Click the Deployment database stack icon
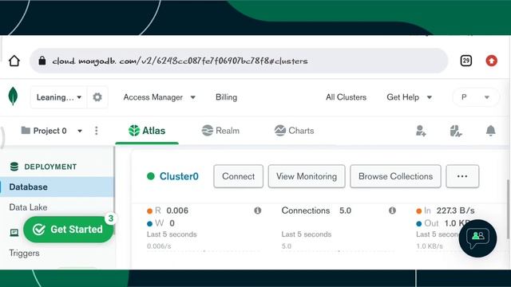This screenshot has width=511, height=287. pyautogui.click(x=14, y=167)
